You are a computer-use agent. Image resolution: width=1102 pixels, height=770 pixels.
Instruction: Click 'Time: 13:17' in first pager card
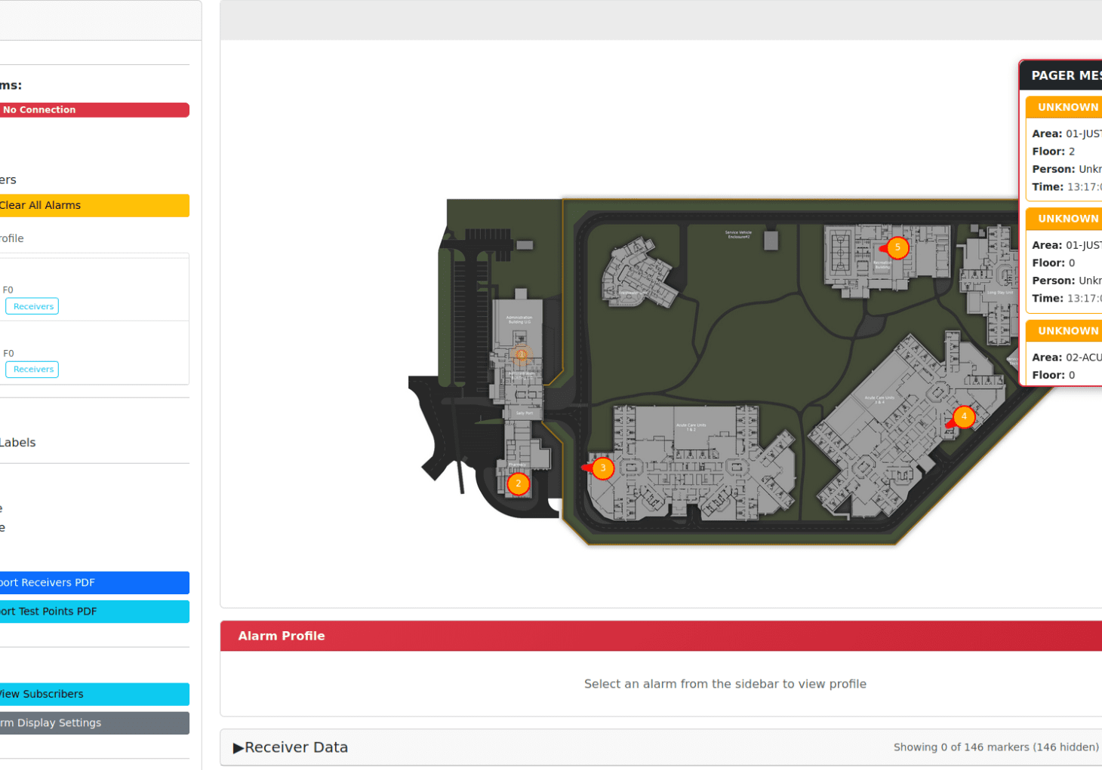[1067, 187]
